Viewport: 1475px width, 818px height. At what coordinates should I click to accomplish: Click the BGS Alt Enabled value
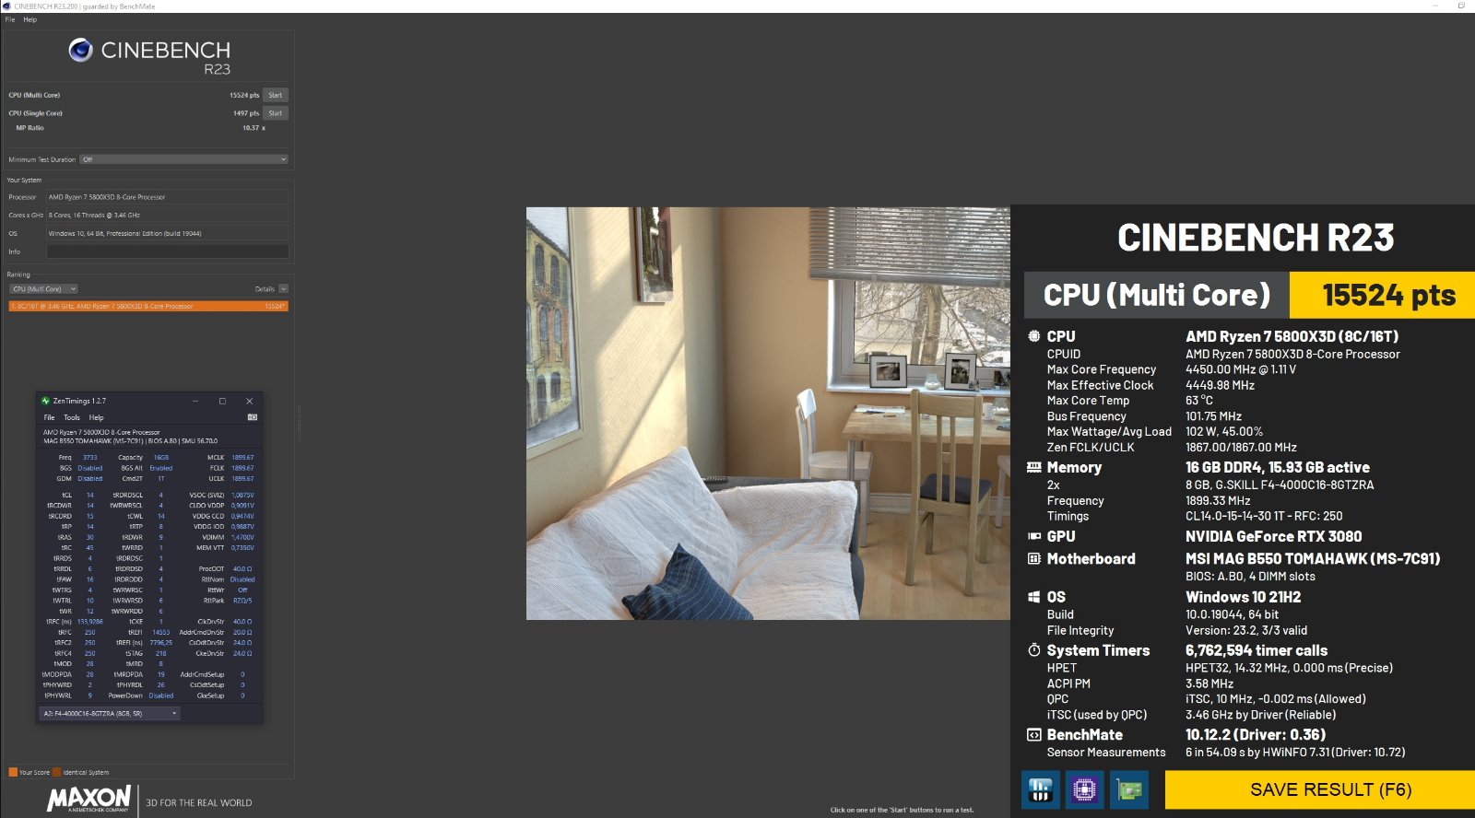161,468
